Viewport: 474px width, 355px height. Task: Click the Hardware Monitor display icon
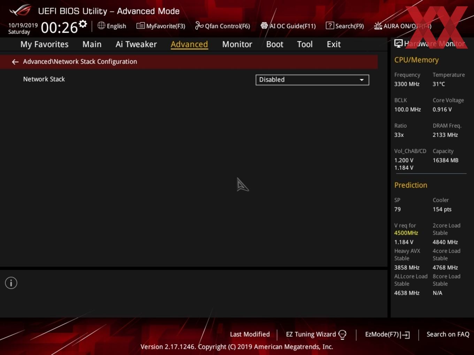398,44
